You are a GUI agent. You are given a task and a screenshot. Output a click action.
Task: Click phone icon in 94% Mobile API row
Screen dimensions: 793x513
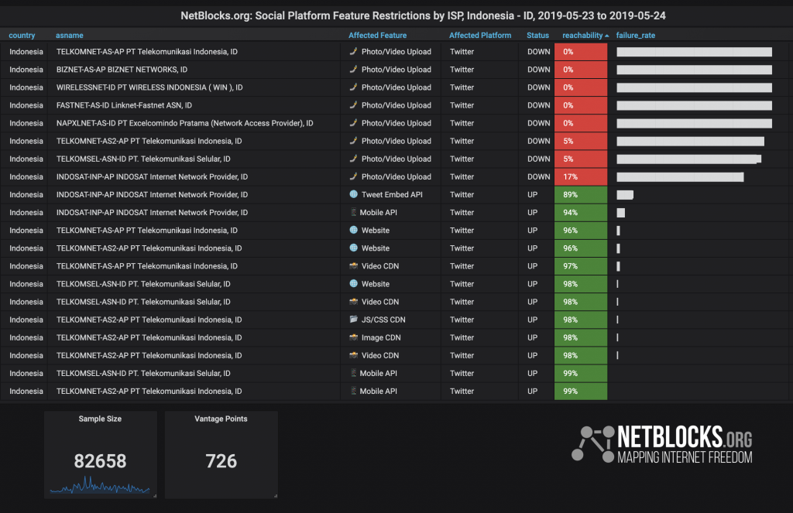(x=353, y=212)
